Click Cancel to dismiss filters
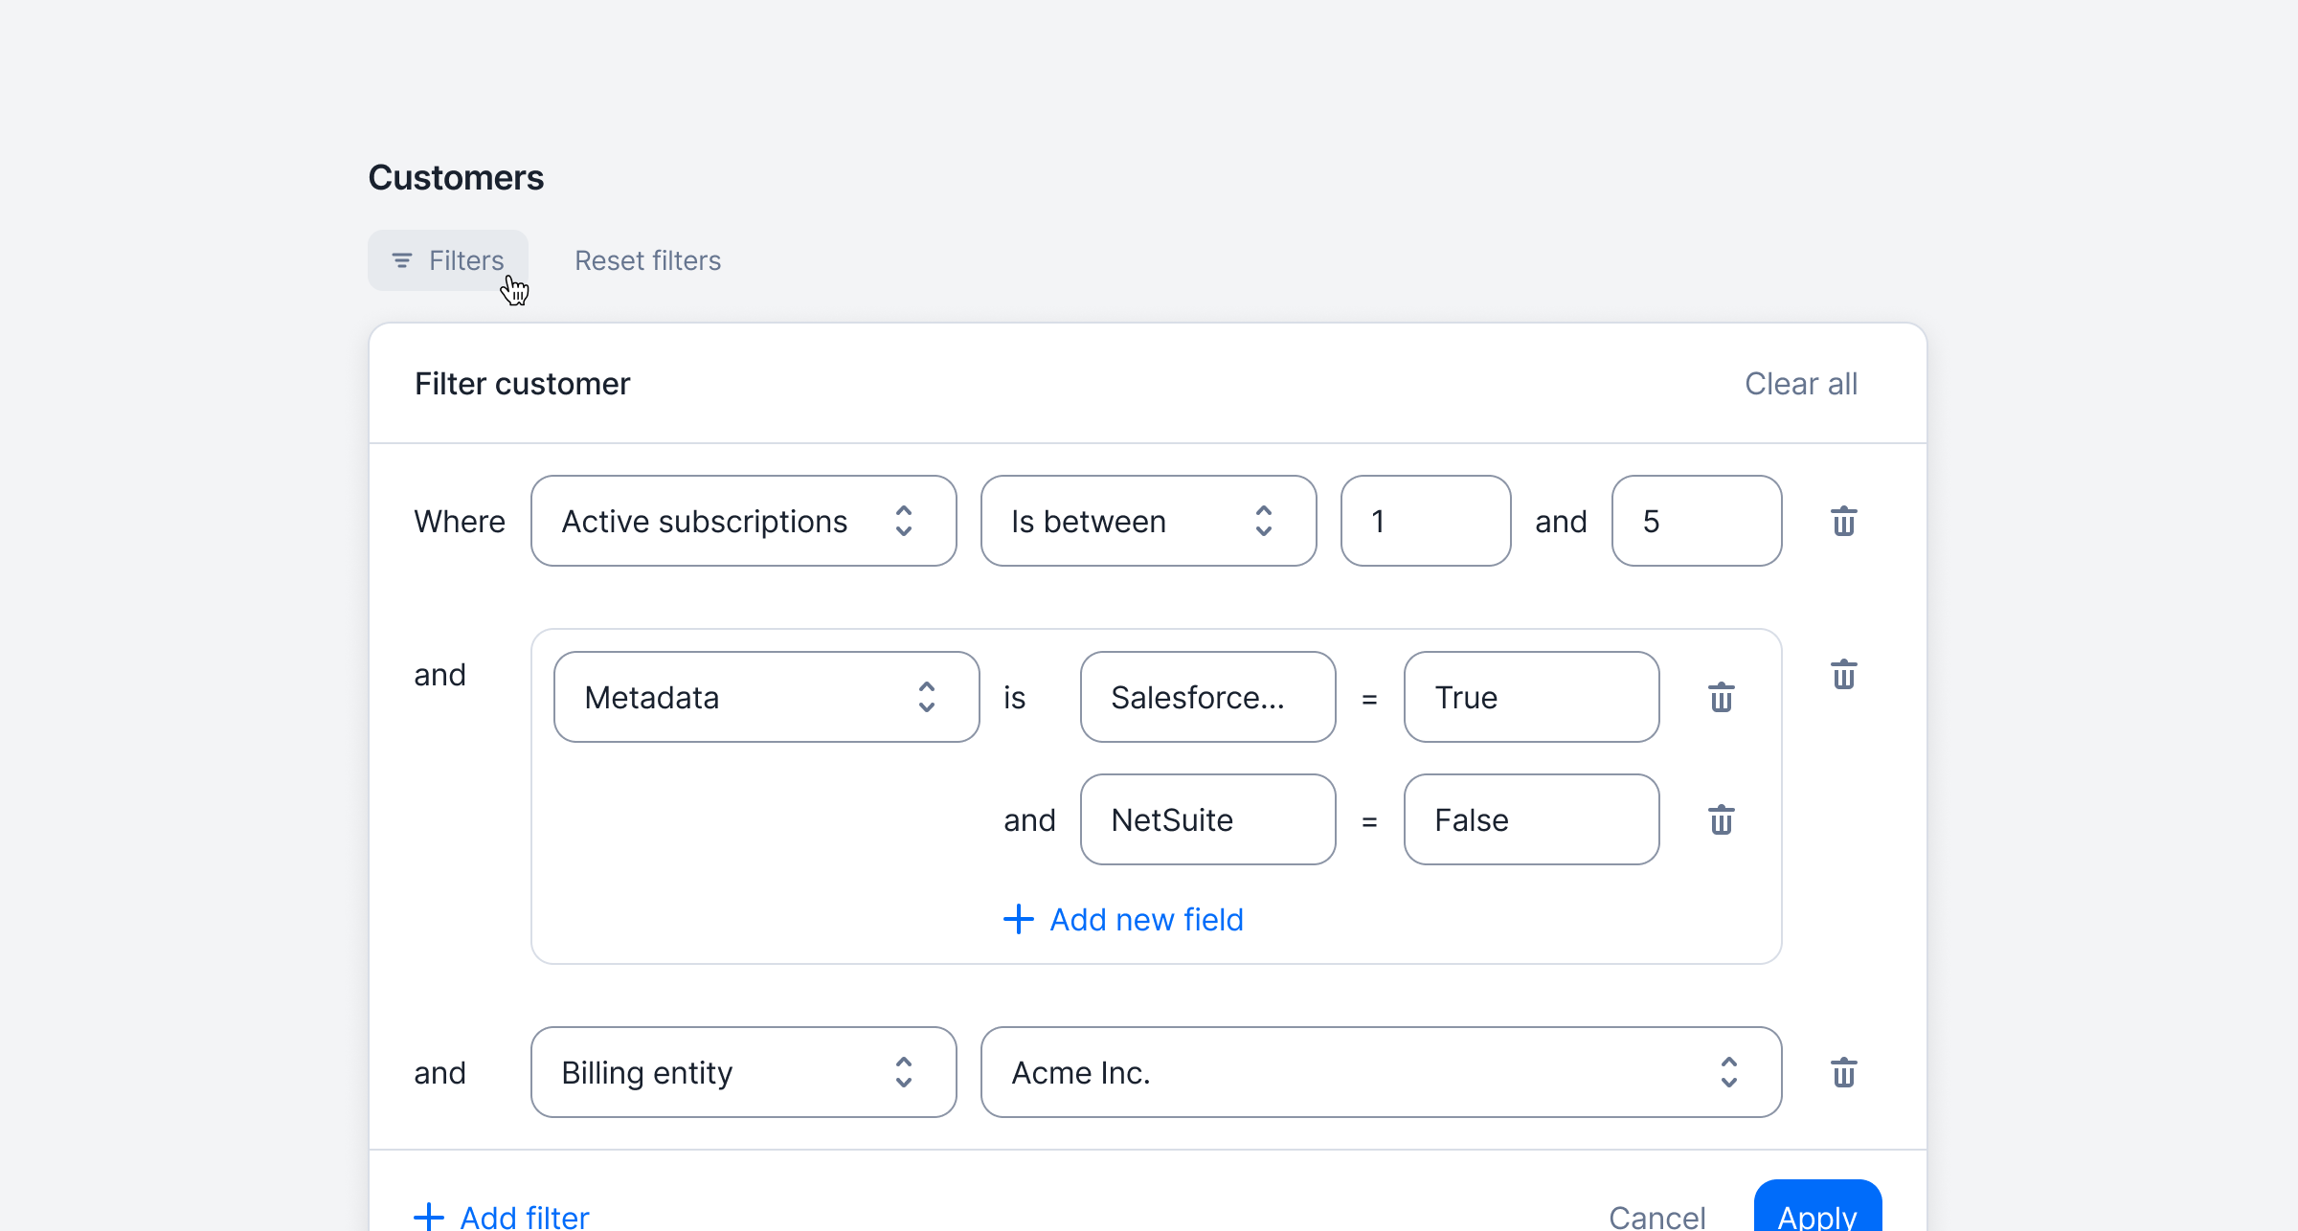 tap(1656, 1216)
